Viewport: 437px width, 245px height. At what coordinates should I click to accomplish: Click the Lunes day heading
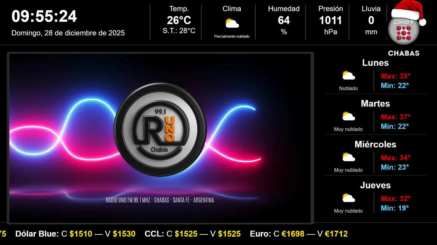click(x=376, y=63)
